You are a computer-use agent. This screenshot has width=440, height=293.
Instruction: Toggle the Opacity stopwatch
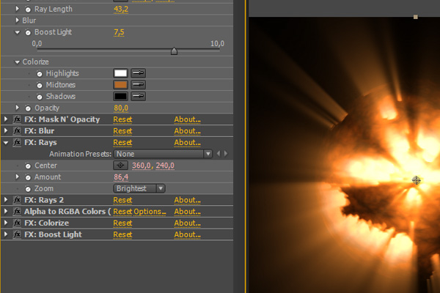pos(28,108)
